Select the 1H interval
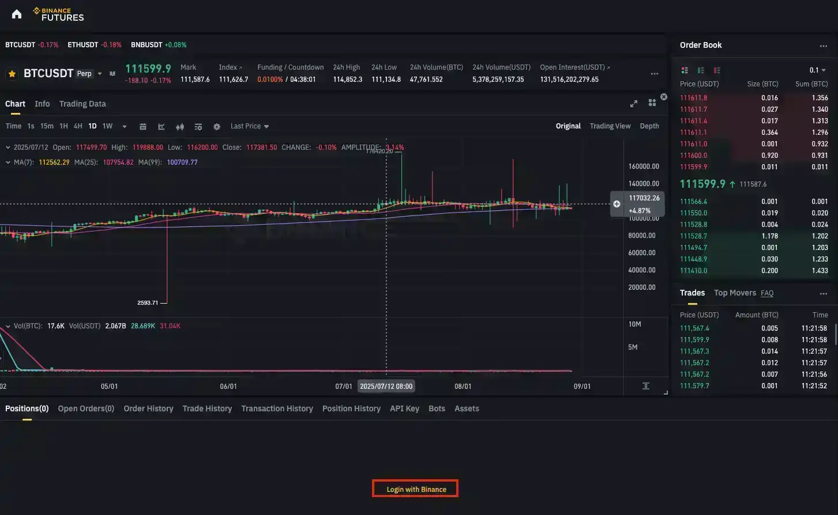The image size is (838, 515). pos(63,126)
